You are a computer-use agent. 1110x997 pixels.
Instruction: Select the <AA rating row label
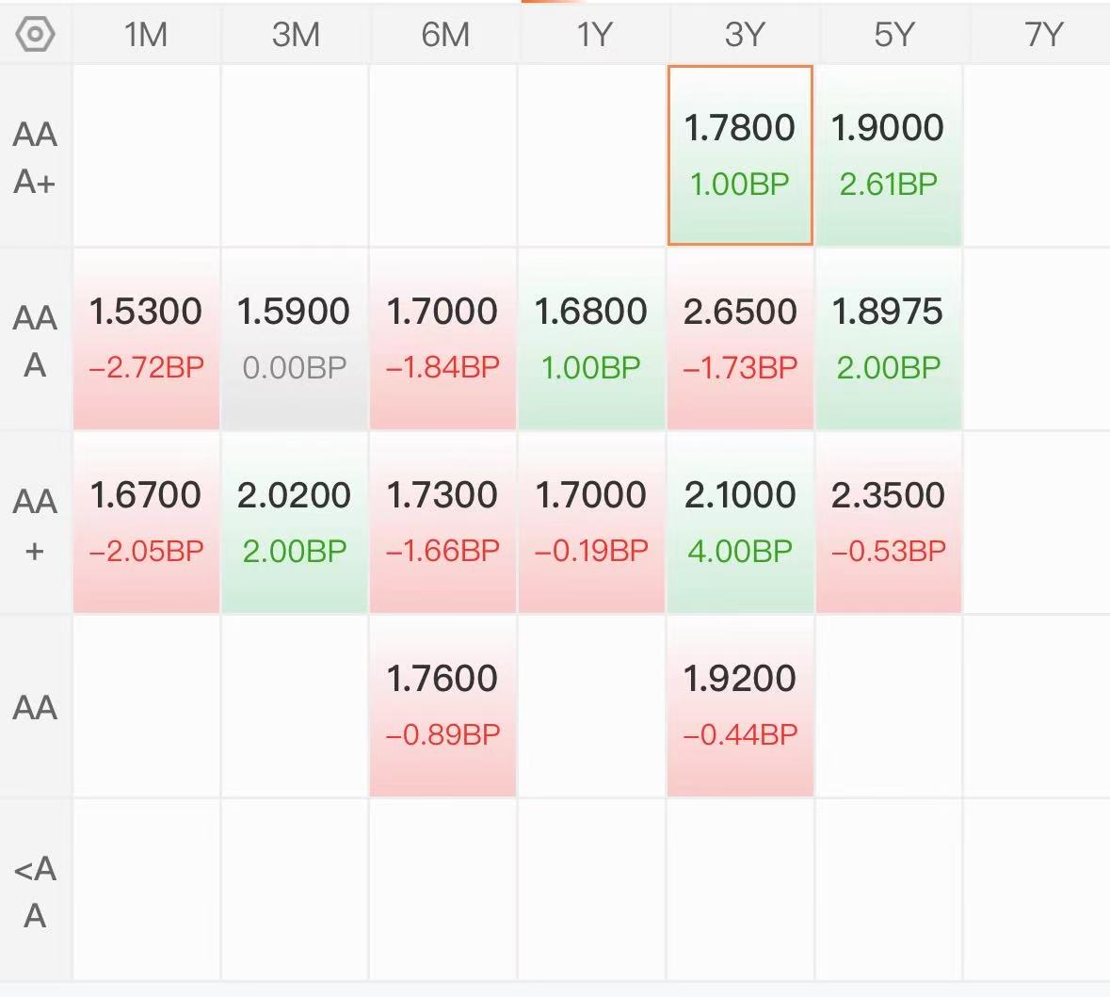35,891
